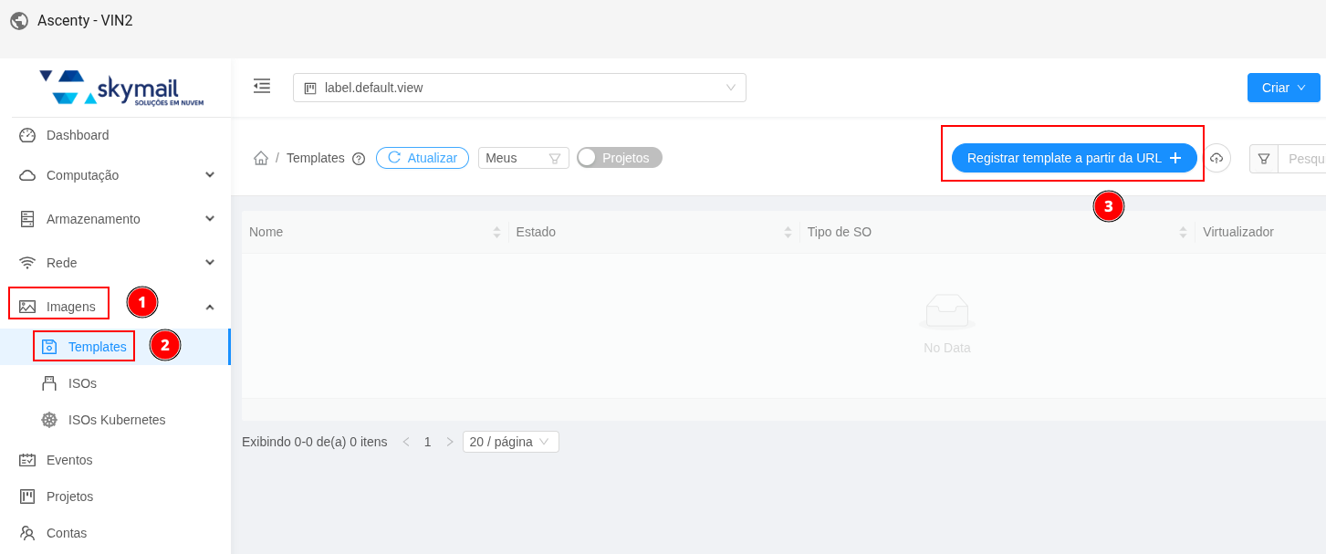The height and width of the screenshot is (554, 1326).
Task: Open the Templates help question mark icon
Action: pos(359,159)
